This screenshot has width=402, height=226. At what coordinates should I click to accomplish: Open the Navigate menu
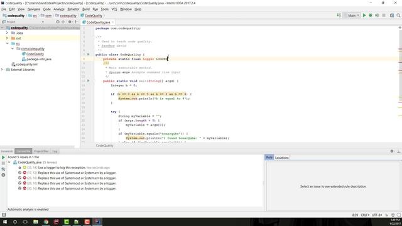(33, 9)
